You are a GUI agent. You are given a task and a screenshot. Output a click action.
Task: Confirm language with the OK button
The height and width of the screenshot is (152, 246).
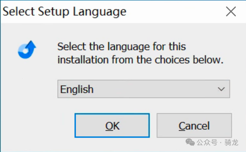point(112,126)
